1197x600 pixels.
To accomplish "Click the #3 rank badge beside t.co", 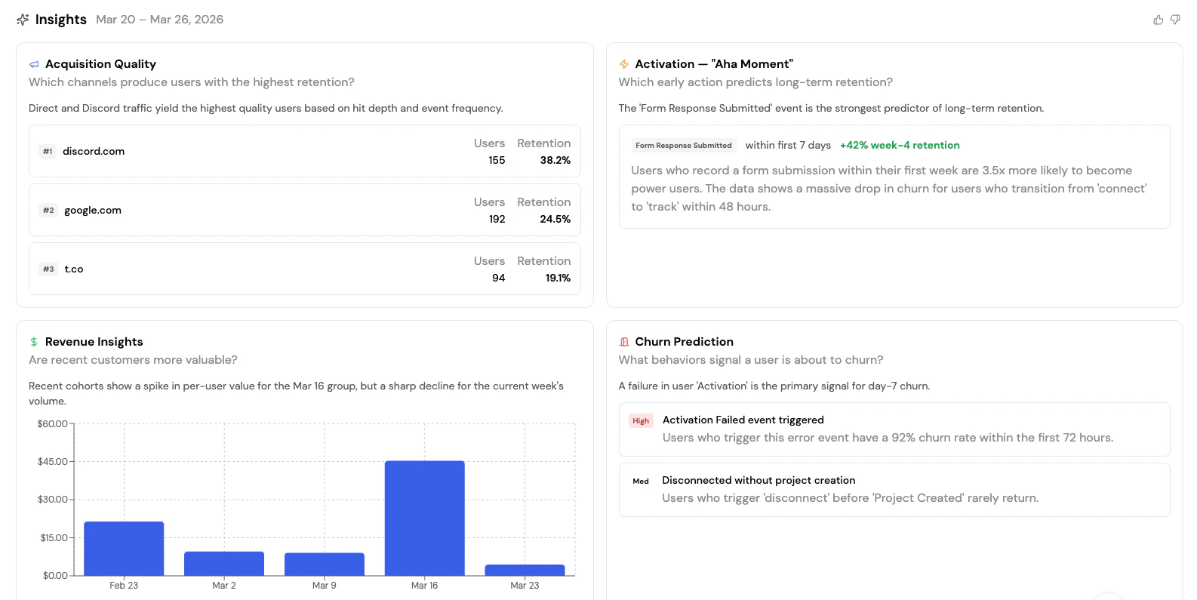I will tap(48, 269).
